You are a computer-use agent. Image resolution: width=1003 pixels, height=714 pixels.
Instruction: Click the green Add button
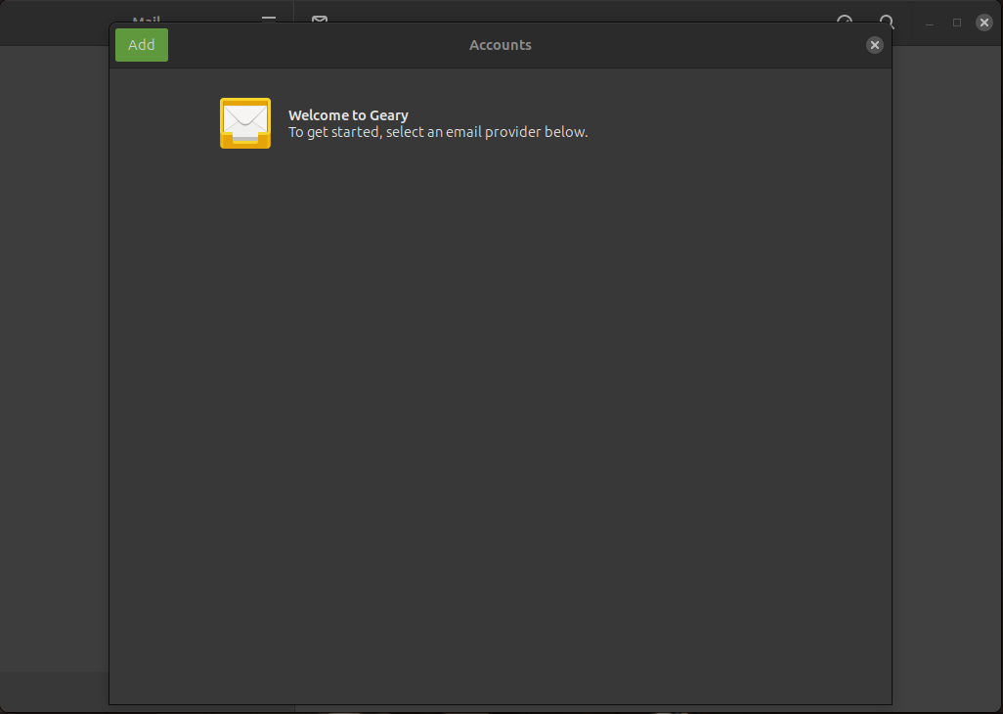point(142,45)
